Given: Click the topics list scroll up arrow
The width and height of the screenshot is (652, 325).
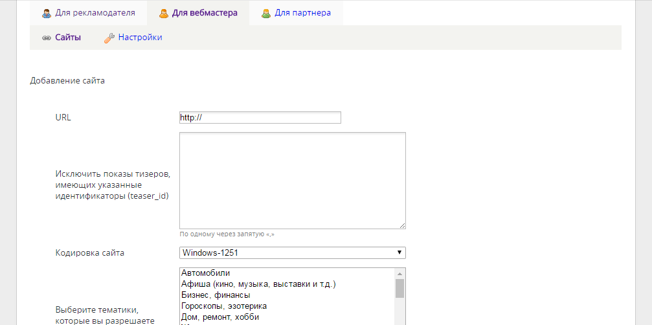Looking at the screenshot, I should pos(400,273).
